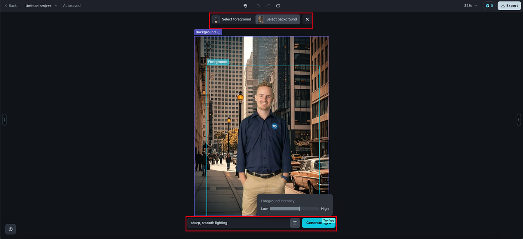The image size is (523, 239).
Task: Open the credits counter showing 0
Action: [x=489, y=6]
